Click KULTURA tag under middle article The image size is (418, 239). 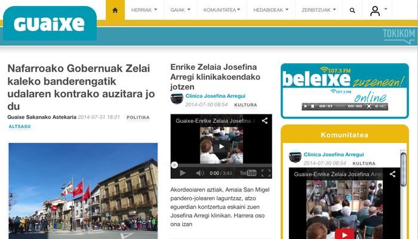tap(245, 105)
